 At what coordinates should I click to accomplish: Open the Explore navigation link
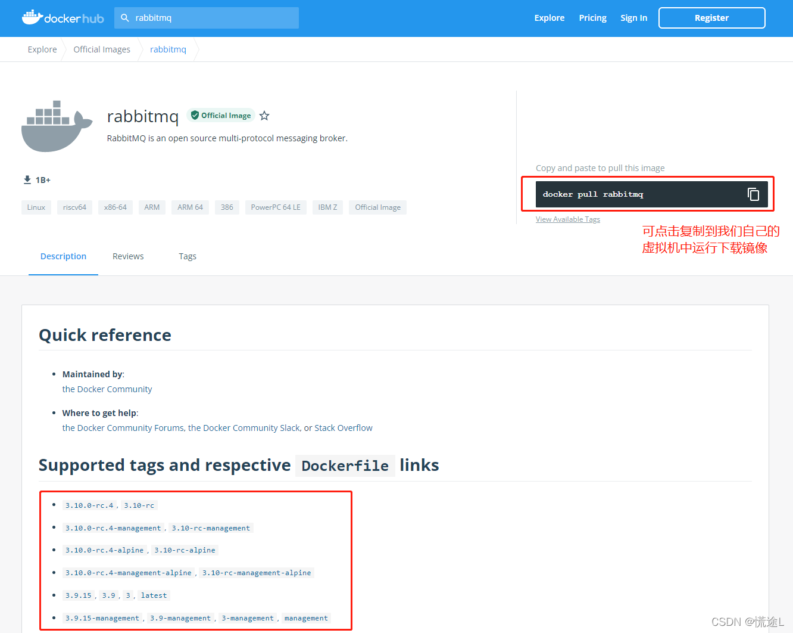[549, 18]
